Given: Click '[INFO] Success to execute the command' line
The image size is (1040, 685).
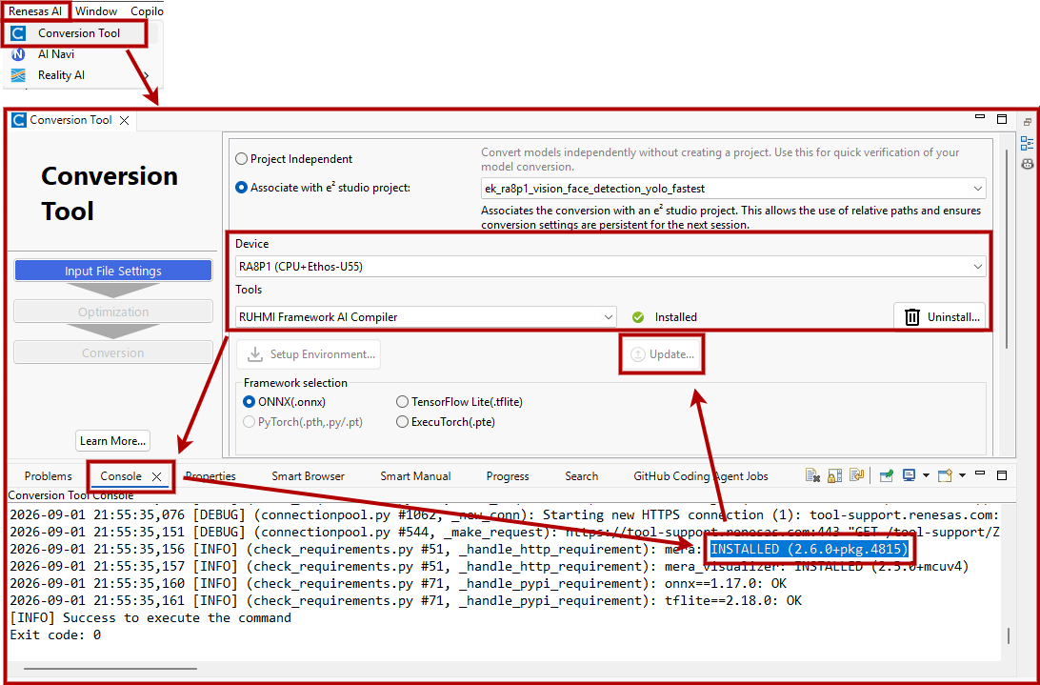Looking at the screenshot, I should tap(150, 618).
